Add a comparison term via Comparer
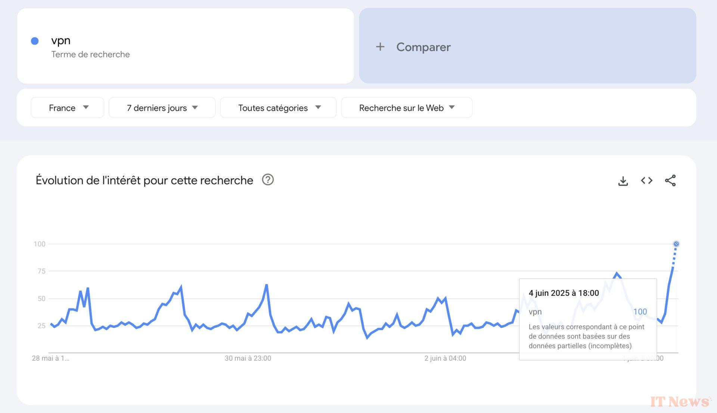 [x=528, y=46]
